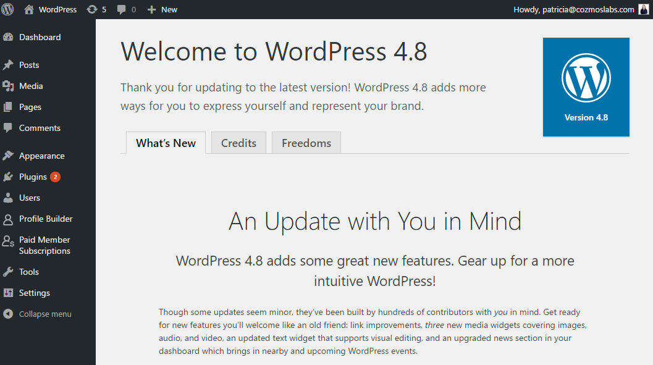Click the Comments speech-bubble sidebar icon
This screenshot has width=653, height=365.
click(x=8, y=128)
